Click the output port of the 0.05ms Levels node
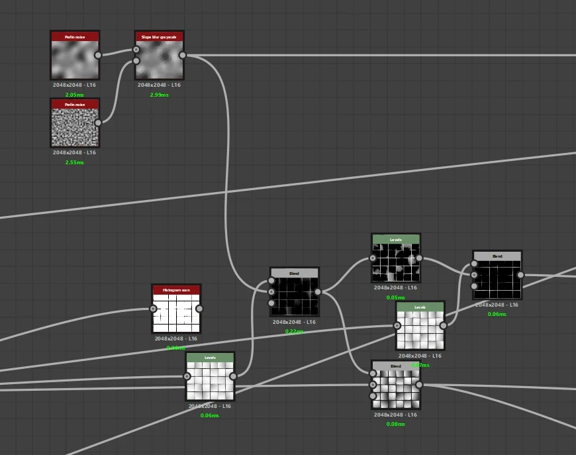Screen dimensions: 576x455 click(419, 258)
